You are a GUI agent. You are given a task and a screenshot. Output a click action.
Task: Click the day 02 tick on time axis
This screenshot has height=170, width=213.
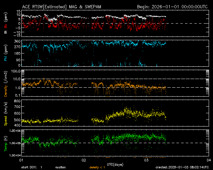[x=83, y=160]
